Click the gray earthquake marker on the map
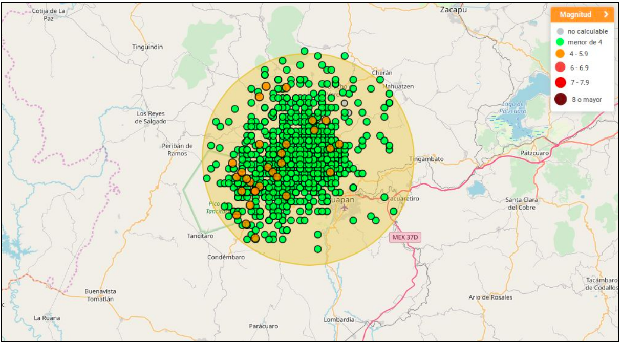The width and height of the screenshot is (621, 345). pos(345,103)
